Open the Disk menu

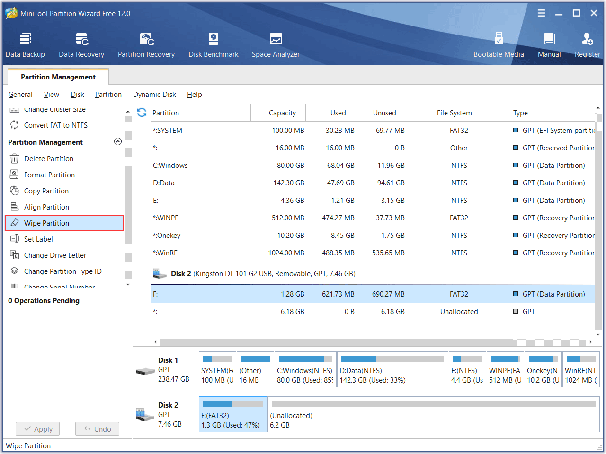(77, 95)
